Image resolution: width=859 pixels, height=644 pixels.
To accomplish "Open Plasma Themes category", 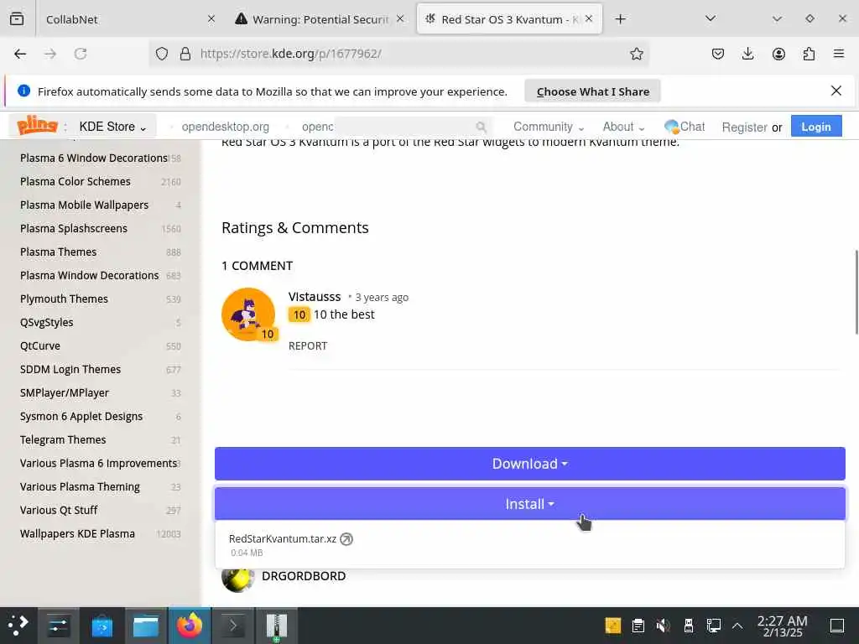I will (58, 252).
